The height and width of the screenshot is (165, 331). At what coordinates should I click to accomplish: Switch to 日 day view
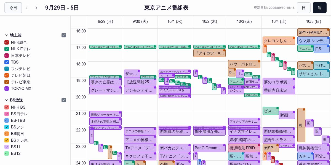[304, 8]
